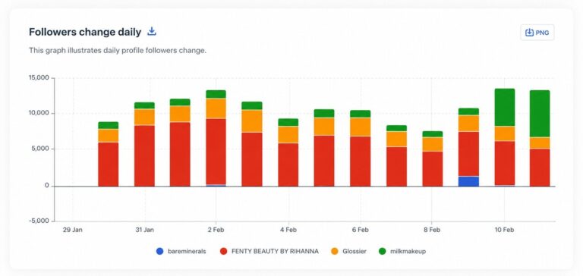Export the chart with the PNG button

point(537,33)
